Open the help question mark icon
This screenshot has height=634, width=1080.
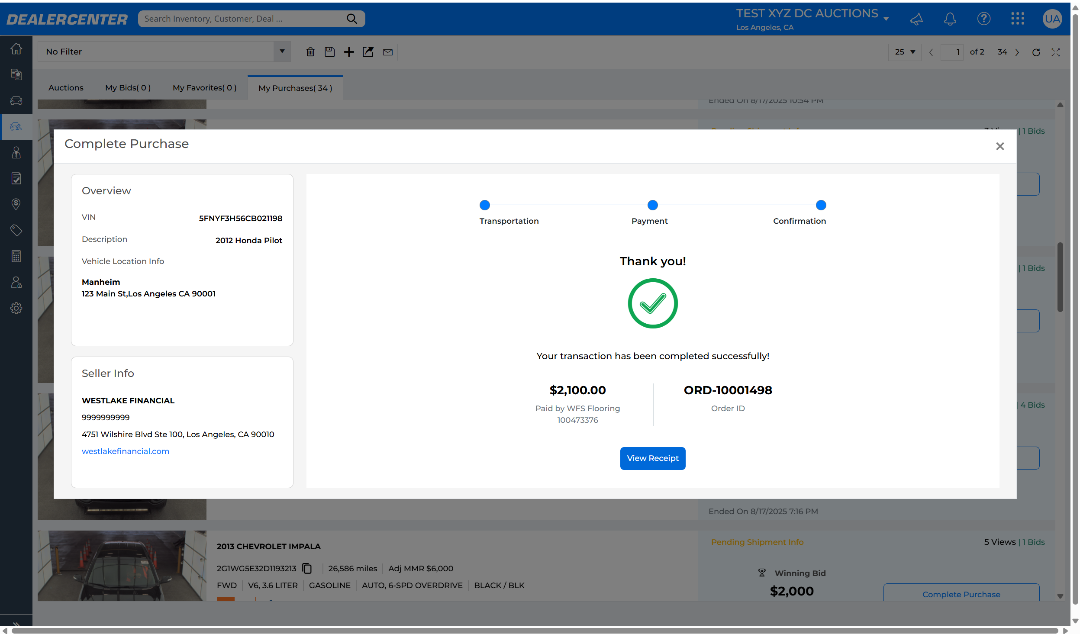984,19
